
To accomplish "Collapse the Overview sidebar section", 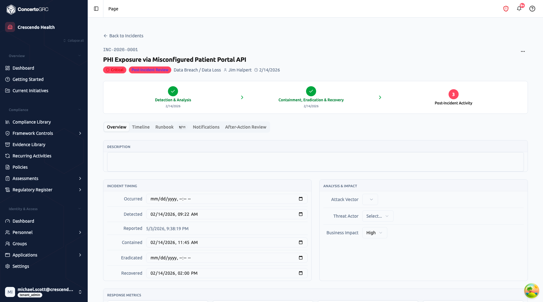I will pos(80,56).
